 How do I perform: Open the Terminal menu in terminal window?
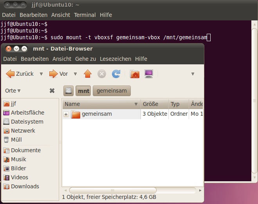pos(85,15)
